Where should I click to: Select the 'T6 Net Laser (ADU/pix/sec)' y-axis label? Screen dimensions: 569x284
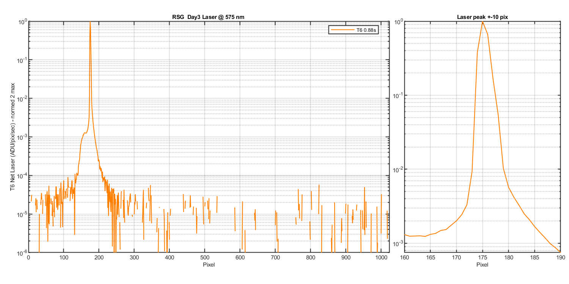click(13, 137)
